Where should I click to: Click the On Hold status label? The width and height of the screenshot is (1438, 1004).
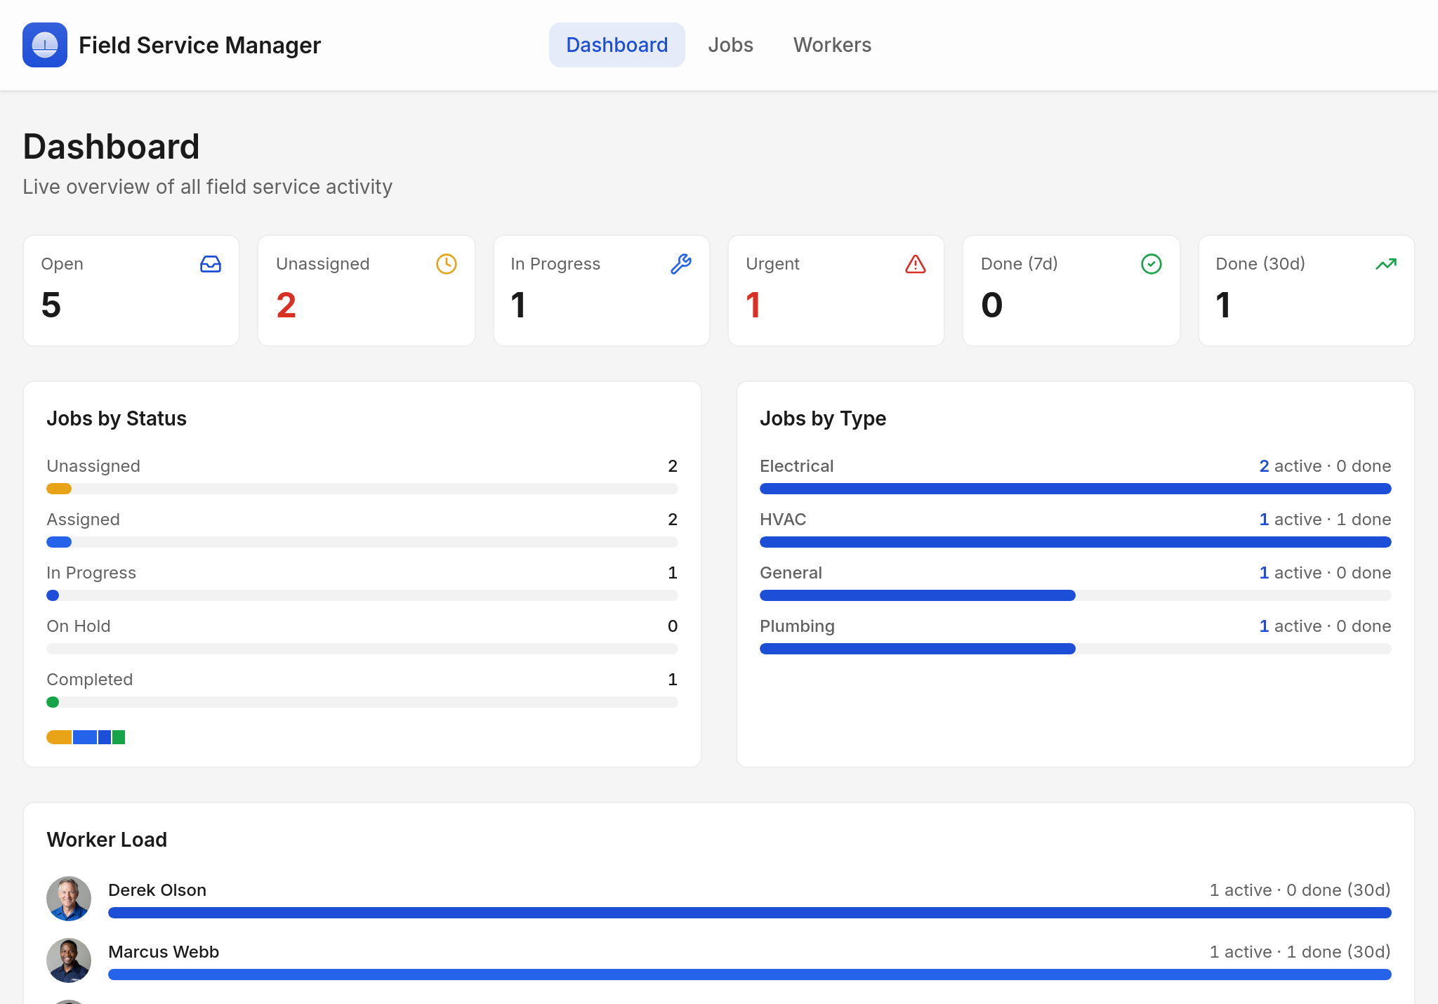pos(79,626)
